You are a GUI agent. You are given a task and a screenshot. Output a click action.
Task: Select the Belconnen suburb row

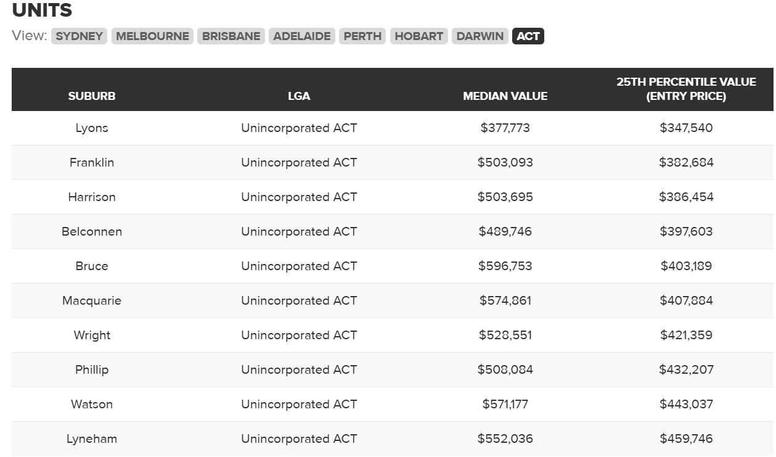[92, 231]
